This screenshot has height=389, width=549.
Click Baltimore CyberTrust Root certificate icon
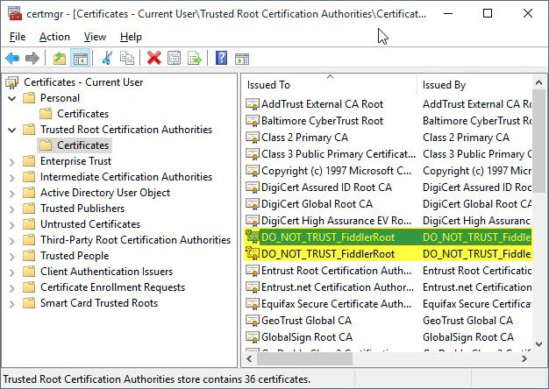(x=252, y=121)
